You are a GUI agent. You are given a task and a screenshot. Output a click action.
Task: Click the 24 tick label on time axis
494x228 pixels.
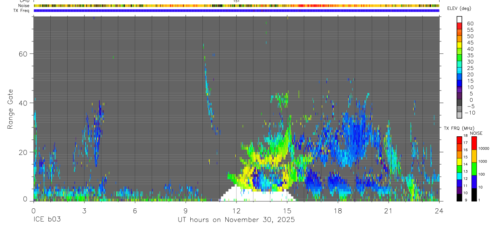point(439,210)
